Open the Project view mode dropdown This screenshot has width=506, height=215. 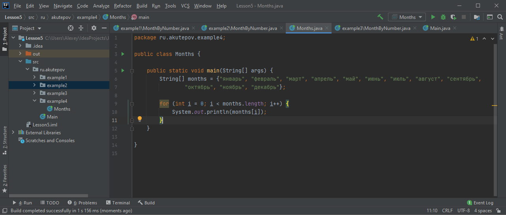click(x=27, y=28)
